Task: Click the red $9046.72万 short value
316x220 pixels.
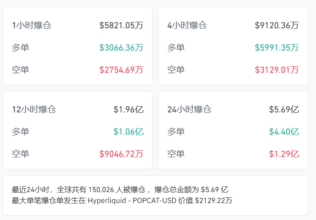Action: 121,154
